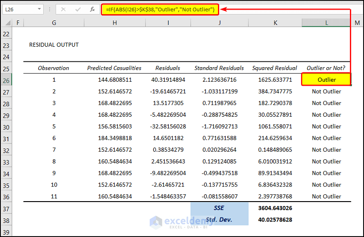Viewport: 364px width, 237px height.
Task: Click standard residual 2.123636716
Action: (219, 80)
